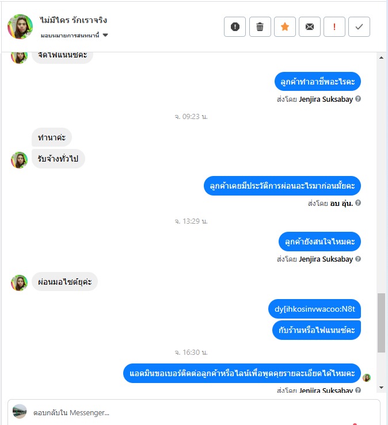The image size is (388, 425).
Task: Open customer name ไม่มีใคร รักเราจริง
Action: (73, 20)
